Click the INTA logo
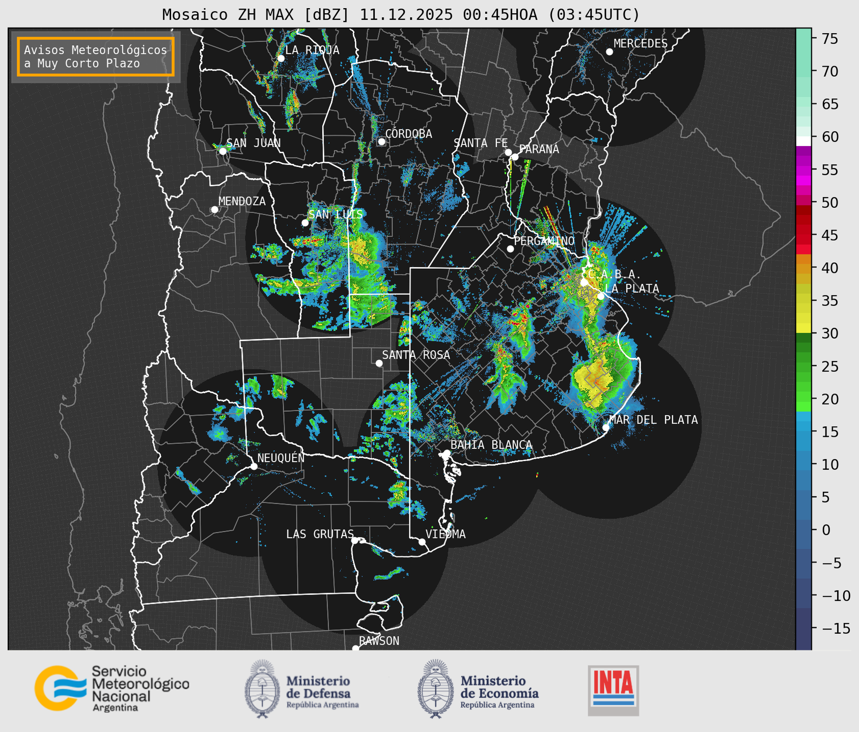The width and height of the screenshot is (859, 732). pyautogui.click(x=613, y=690)
